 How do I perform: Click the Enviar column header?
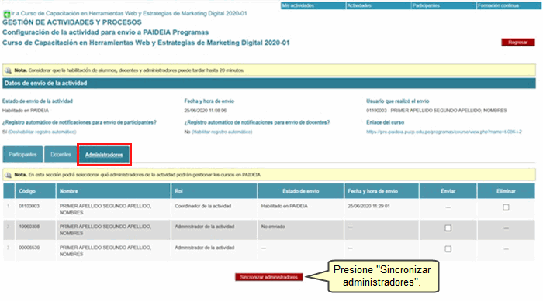448,191
